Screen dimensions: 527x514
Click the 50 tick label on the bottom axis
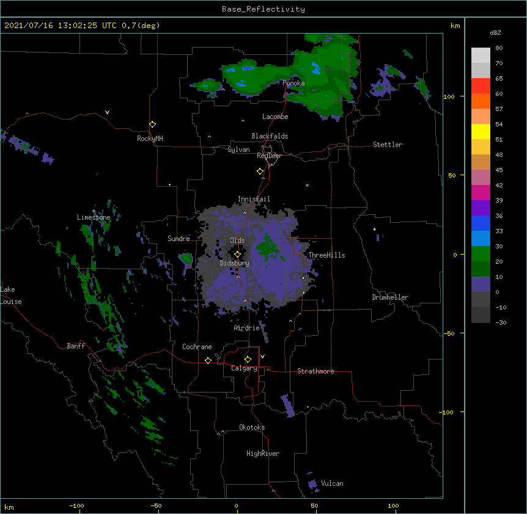(314, 505)
